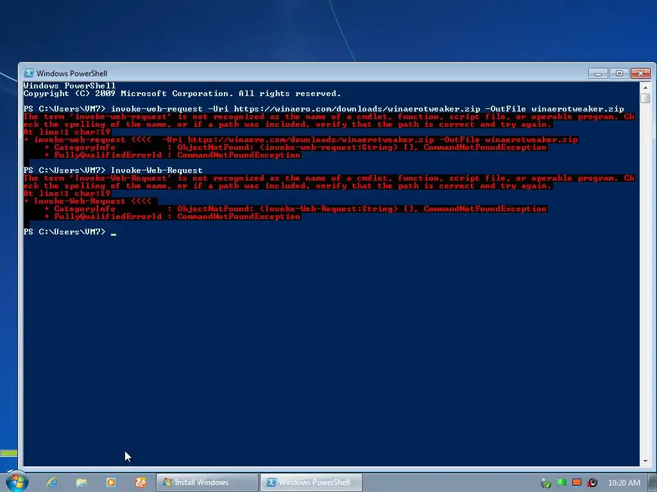Screen dimensions: 657x492
Task: Click the 'Copyright (C) 2009 Microsoft Corporation' line
Action: (x=182, y=94)
